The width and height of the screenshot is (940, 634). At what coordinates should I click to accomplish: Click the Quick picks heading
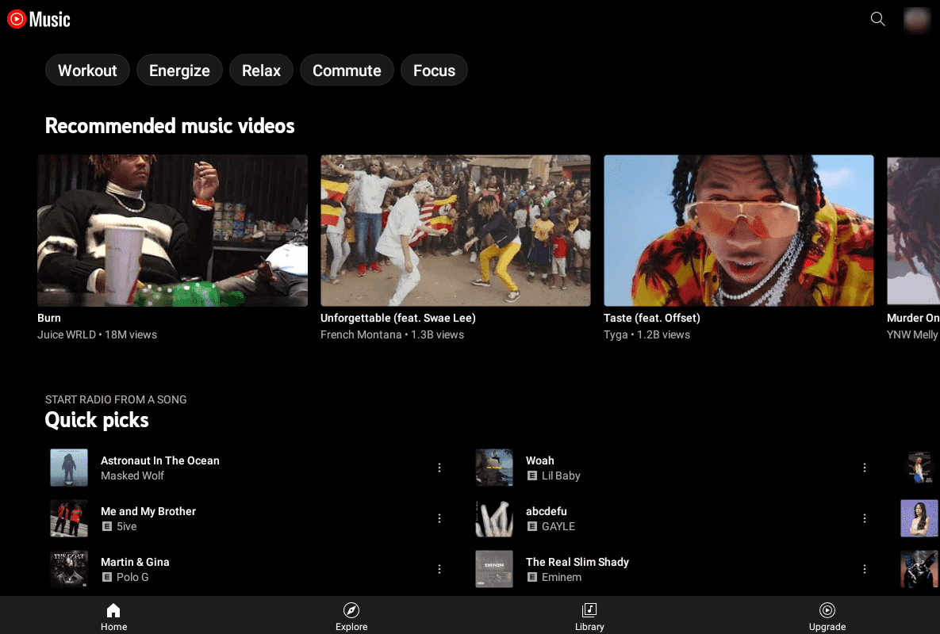click(97, 420)
